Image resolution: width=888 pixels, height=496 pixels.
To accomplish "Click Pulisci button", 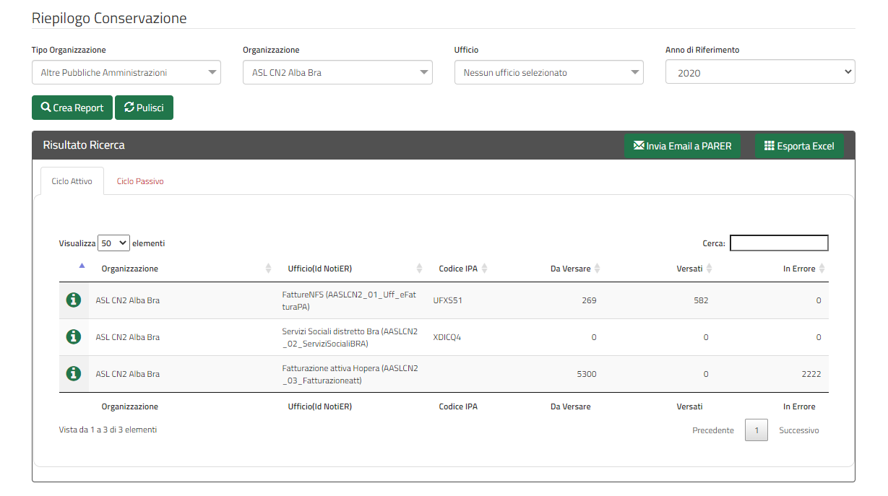I will [x=144, y=108].
